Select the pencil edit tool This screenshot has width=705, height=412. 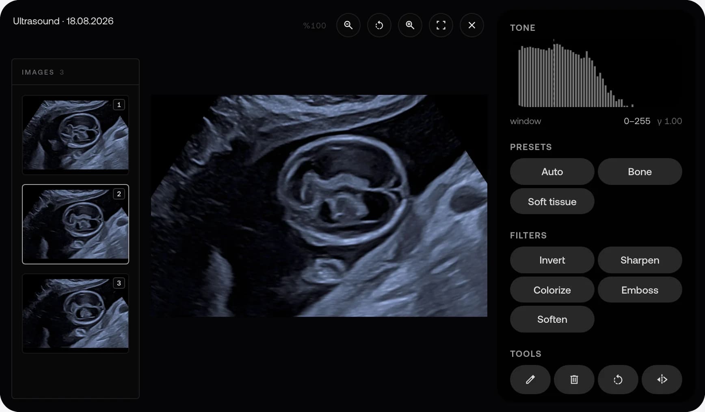[x=530, y=380]
